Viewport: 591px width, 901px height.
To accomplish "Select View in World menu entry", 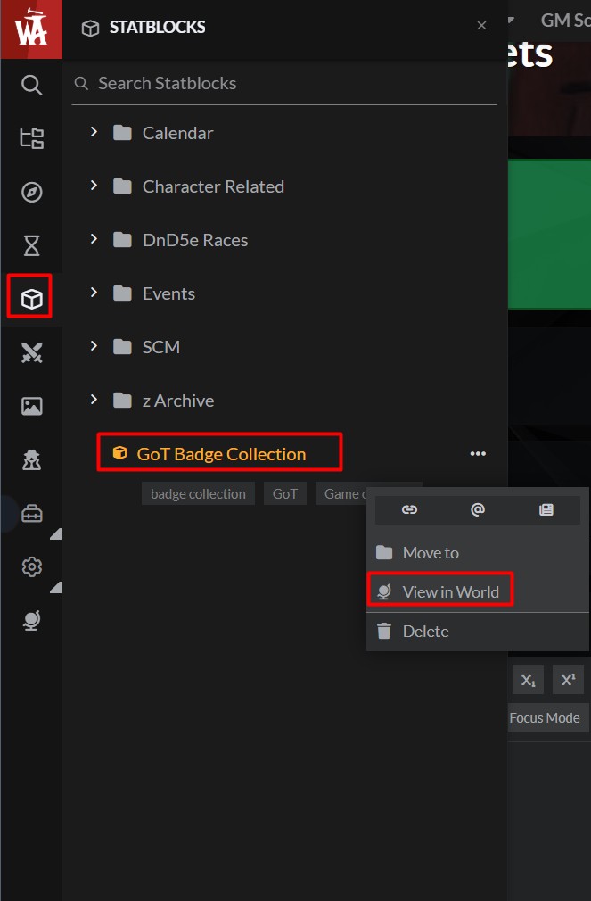I will point(450,591).
